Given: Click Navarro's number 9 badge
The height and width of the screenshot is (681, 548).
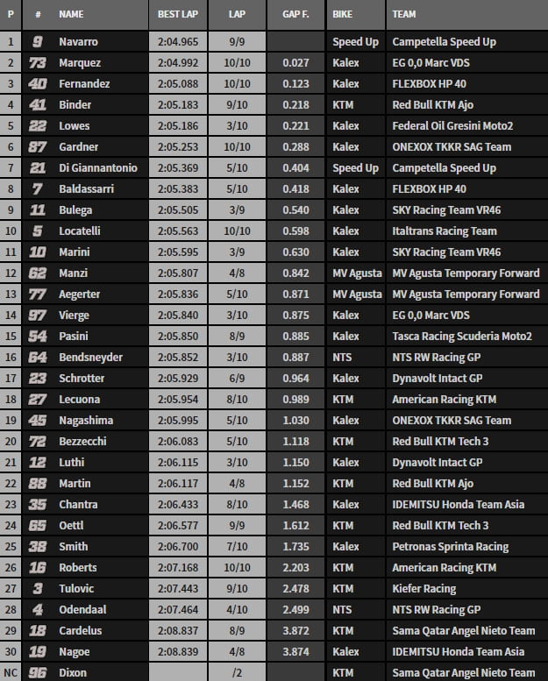Looking at the screenshot, I should [38, 41].
